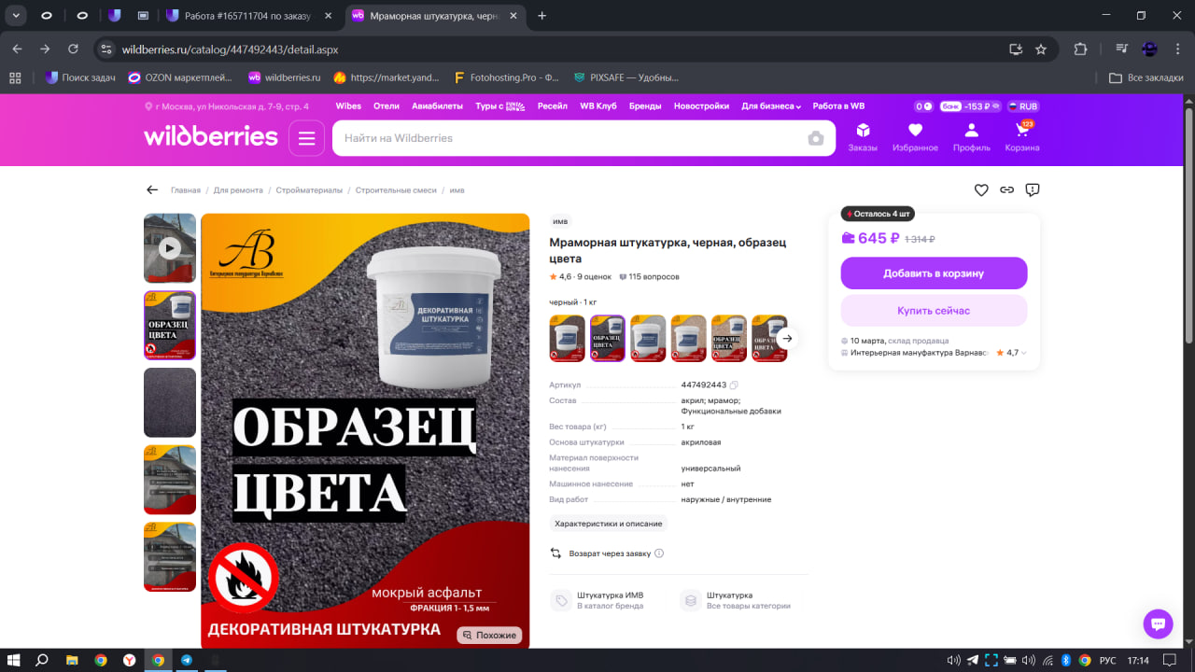View site information in the address bar
Image resolution: width=1195 pixels, height=672 pixels.
tap(106, 49)
